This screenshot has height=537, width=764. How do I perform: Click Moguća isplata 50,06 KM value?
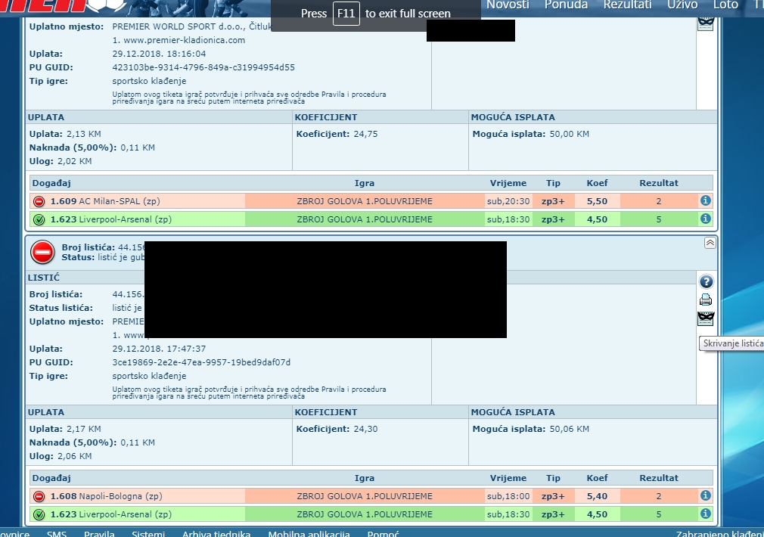pos(569,429)
